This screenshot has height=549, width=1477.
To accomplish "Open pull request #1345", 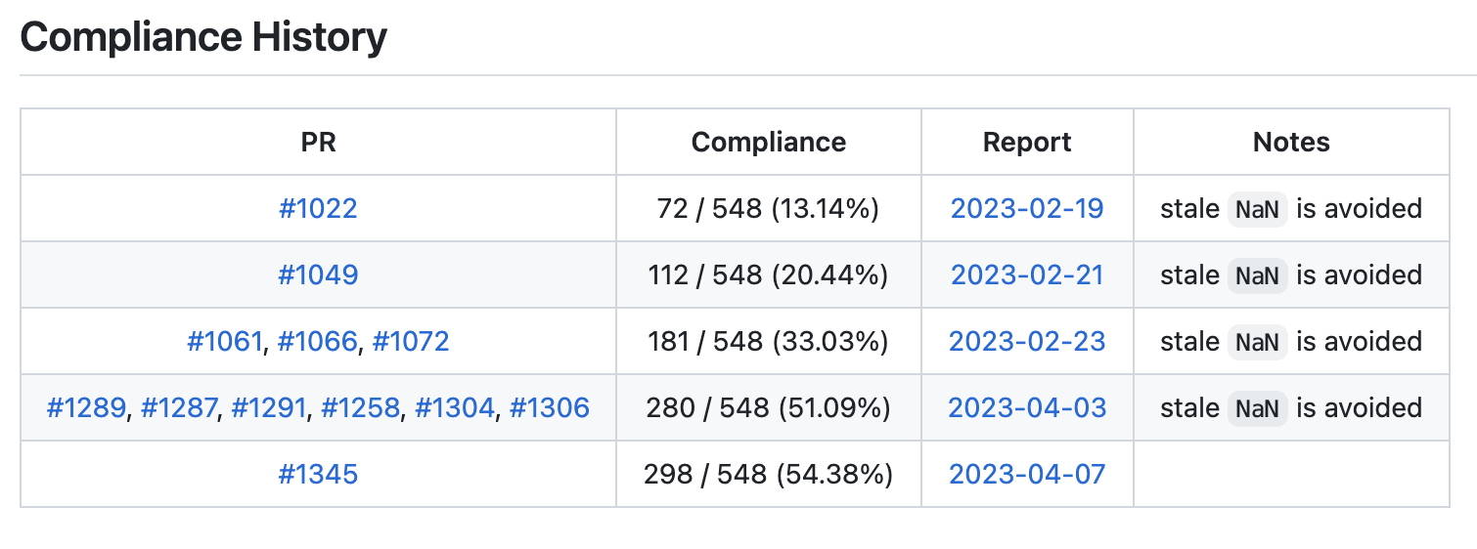I will click(x=318, y=475).
